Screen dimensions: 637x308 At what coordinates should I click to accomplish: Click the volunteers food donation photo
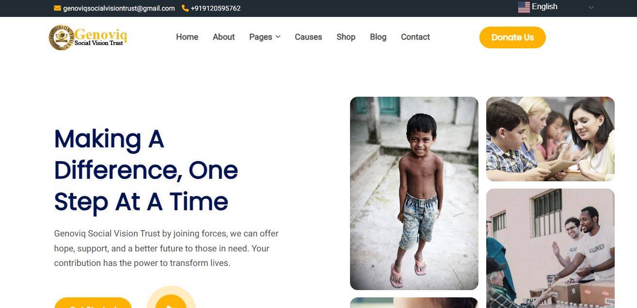click(550, 248)
